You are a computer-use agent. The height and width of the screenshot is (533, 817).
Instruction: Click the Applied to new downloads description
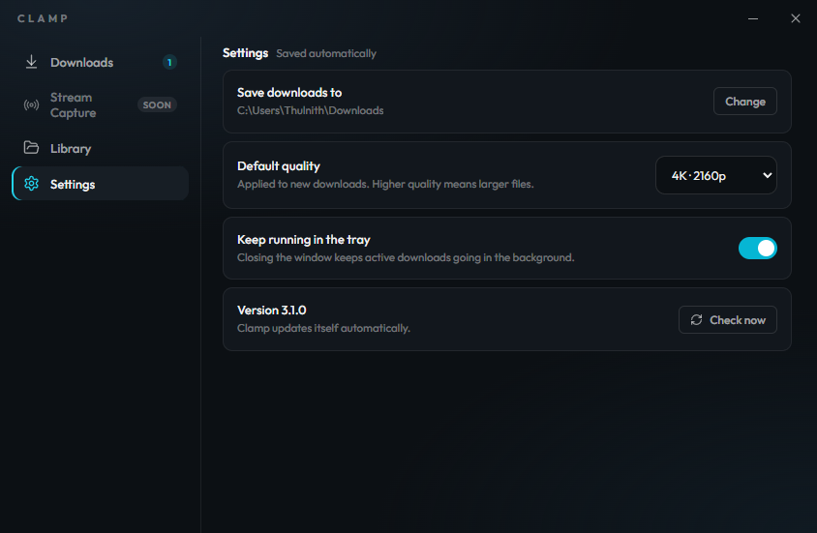(385, 184)
